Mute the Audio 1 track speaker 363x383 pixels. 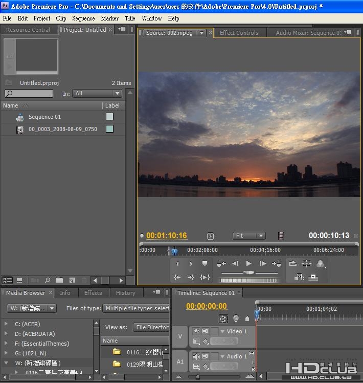click(196, 356)
